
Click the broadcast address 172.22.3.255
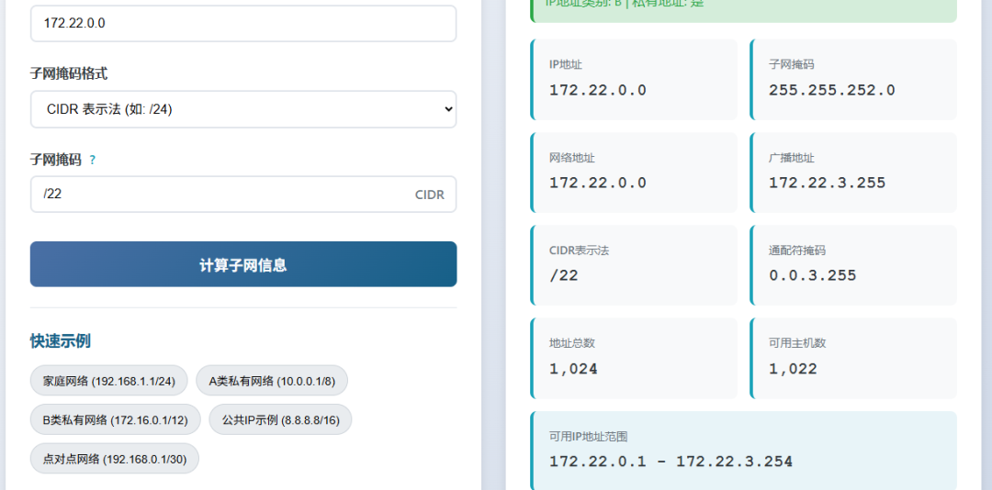pos(827,183)
